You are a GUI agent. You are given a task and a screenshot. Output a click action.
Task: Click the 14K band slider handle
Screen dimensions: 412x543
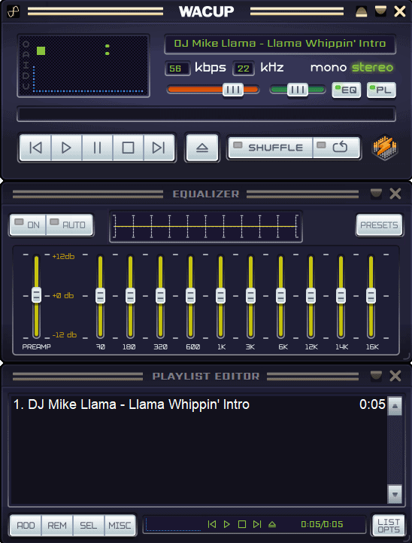click(341, 295)
